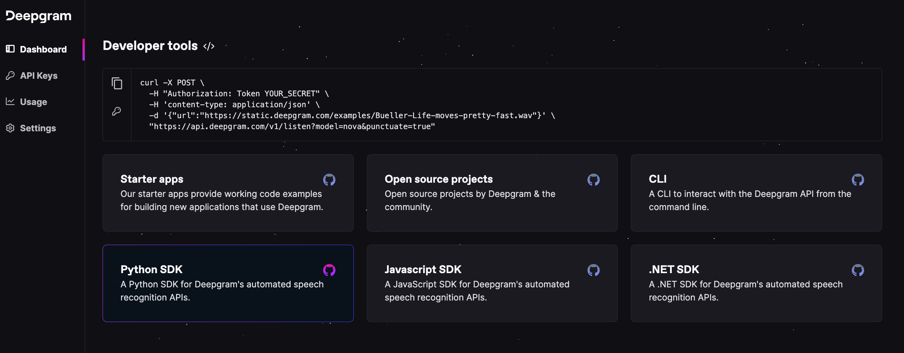The image size is (904, 353).
Task: Open the Python SDK card title
Action: click(151, 269)
